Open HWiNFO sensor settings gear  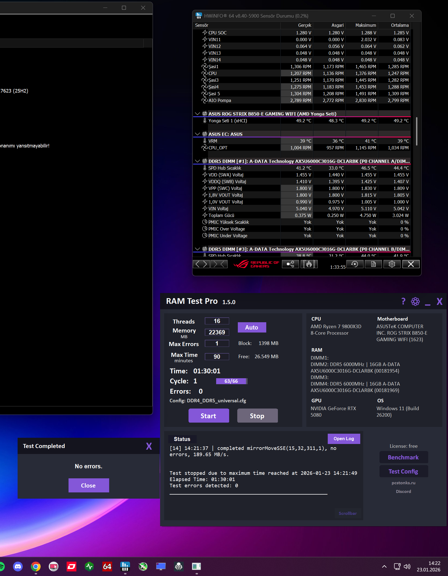pos(392,264)
